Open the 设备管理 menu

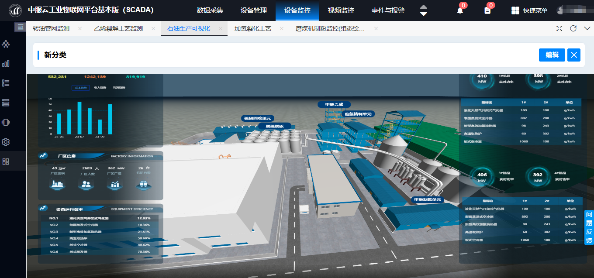[254, 10]
